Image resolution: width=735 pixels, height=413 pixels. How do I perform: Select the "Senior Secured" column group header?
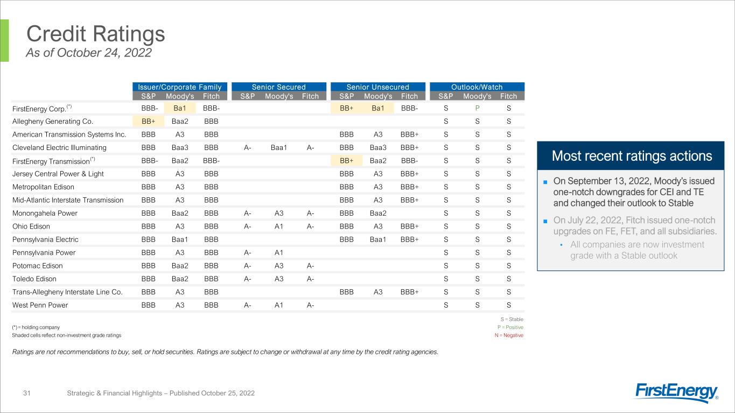pos(279,87)
